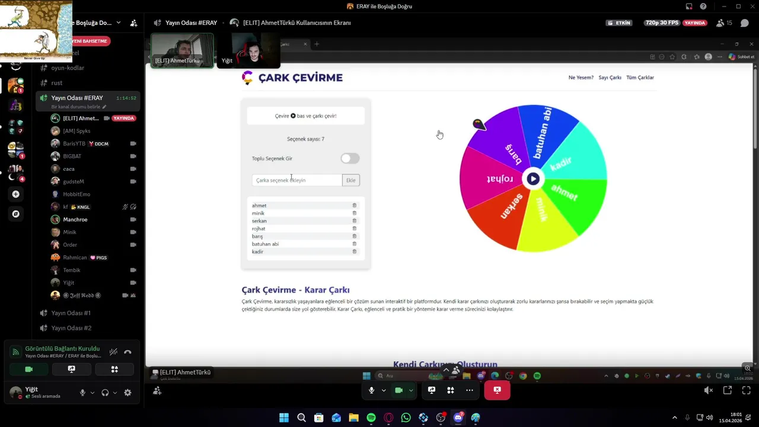Share your screen from voice panel

click(x=72, y=369)
